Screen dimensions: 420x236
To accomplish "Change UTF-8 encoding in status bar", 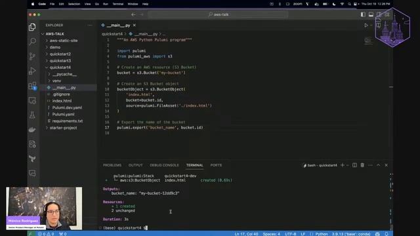I will pyautogui.click(x=290, y=234).
